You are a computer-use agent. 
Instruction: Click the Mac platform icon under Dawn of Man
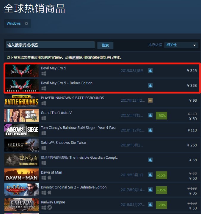point(49,178)
